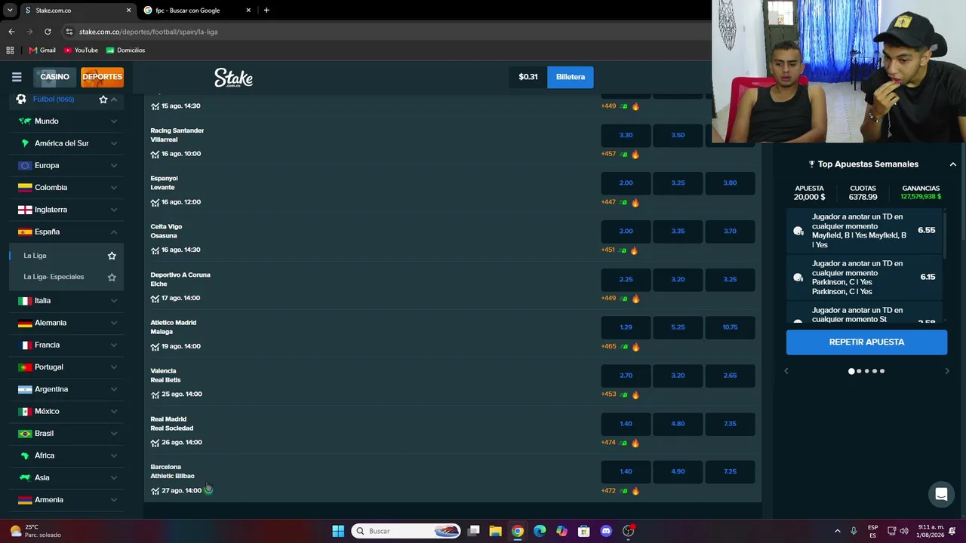This screenshot has width=966, height=543.
Task: Expand the Colombia section
Action: point(114,188)
